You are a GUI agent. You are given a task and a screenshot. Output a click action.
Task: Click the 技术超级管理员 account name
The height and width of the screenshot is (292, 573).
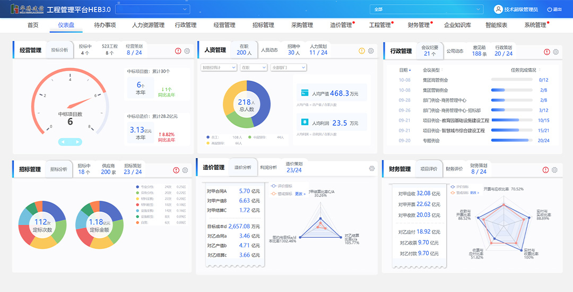(521, 10)
